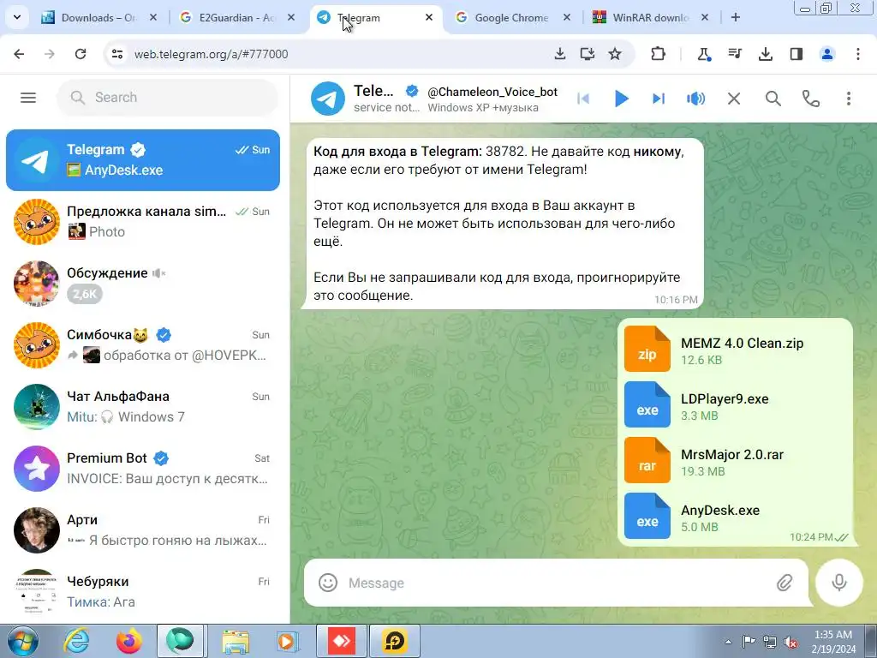Launch Firefox from taskbar
Image resolution: width=877 pixels, height=658 pixels.
pos(128,641)
